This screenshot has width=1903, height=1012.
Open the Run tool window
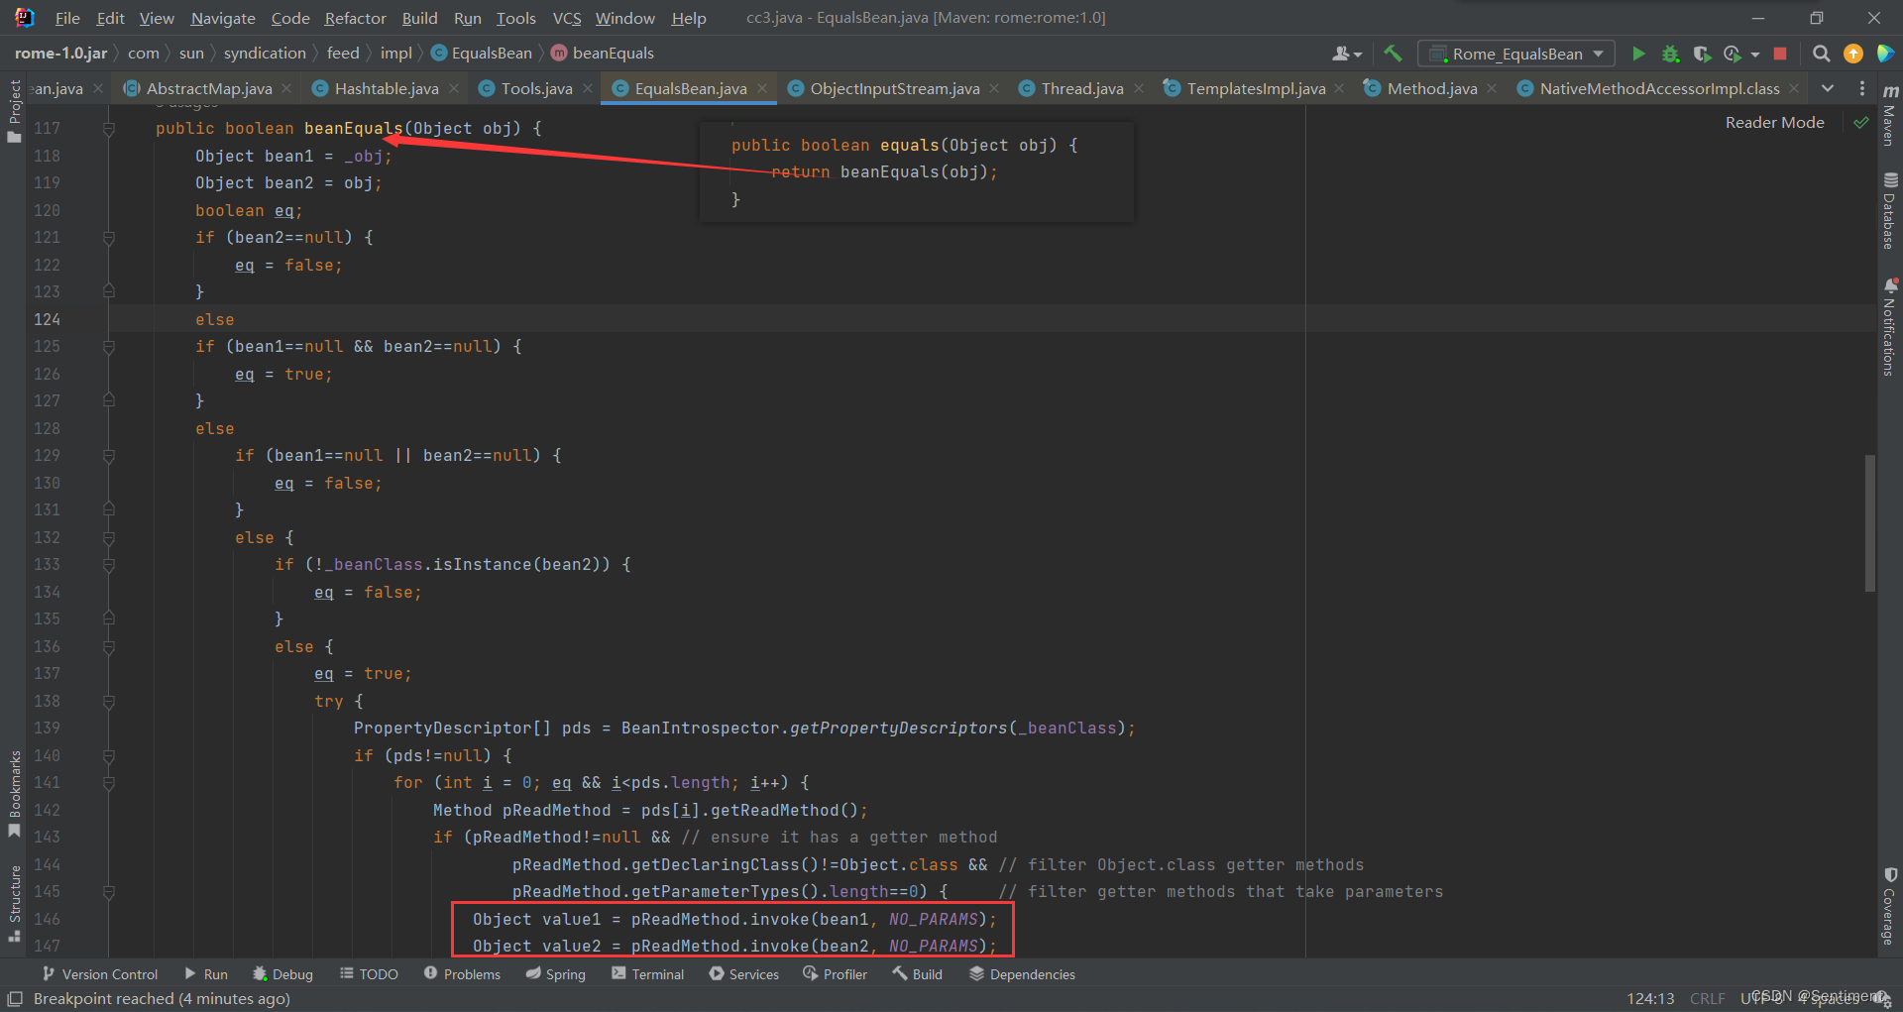point(206,974)
